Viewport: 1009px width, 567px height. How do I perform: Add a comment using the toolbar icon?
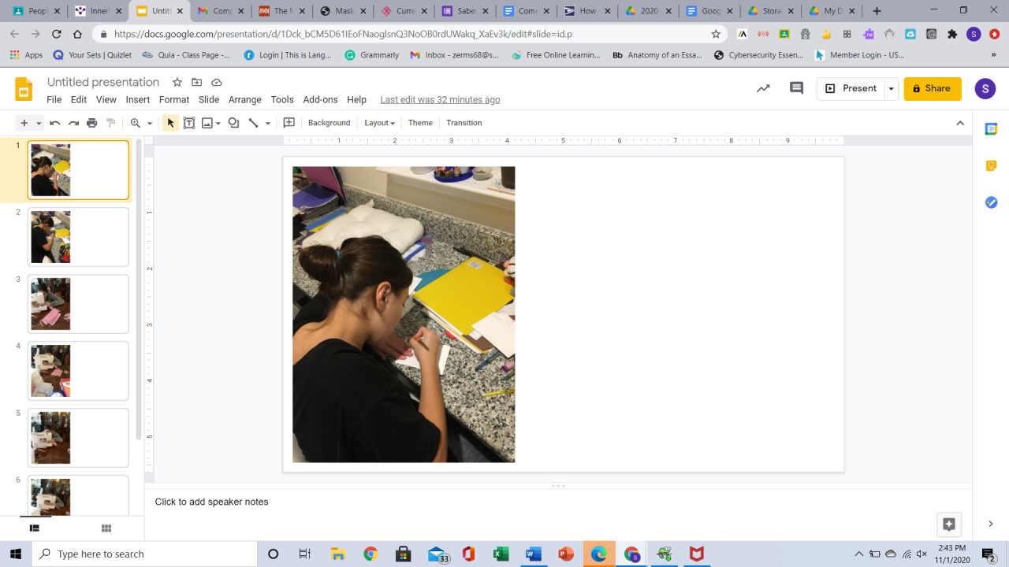pos(289,123)
